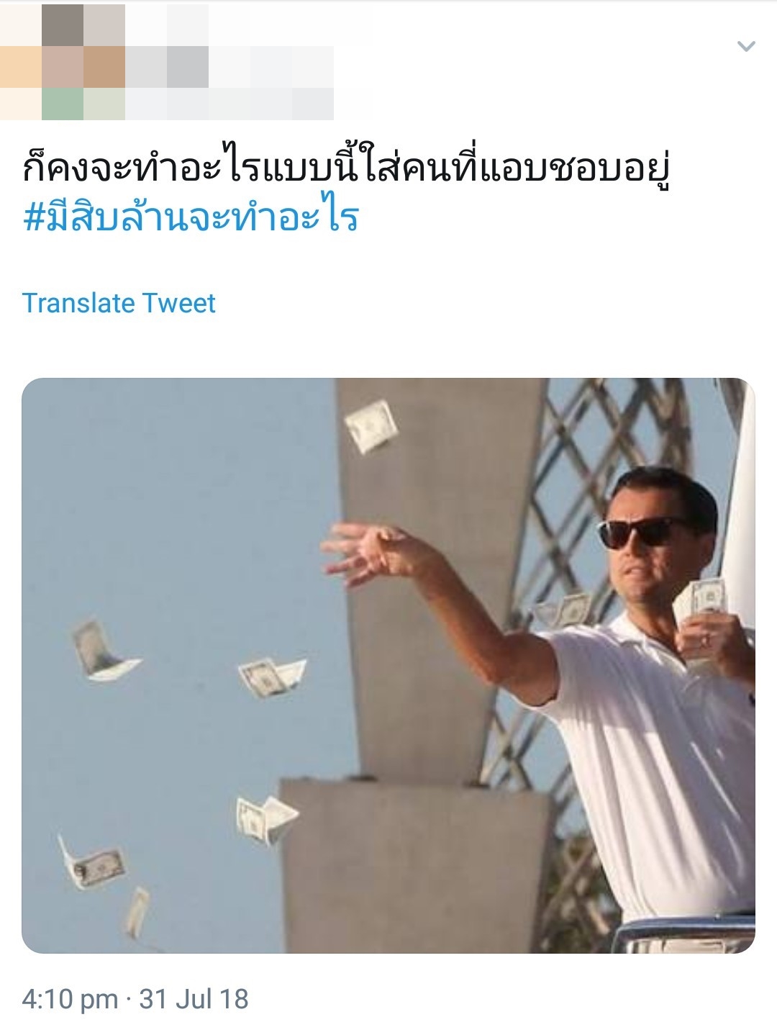Open the tweet options chevron menu
The height and width of the screenshot is (1035, 777).
[746, 47]
